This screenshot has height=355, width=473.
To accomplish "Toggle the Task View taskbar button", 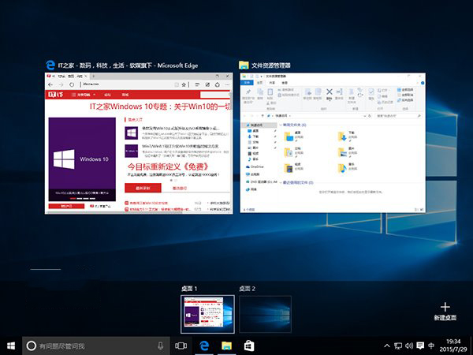I will pyautogui.click(x=181, y=346).
